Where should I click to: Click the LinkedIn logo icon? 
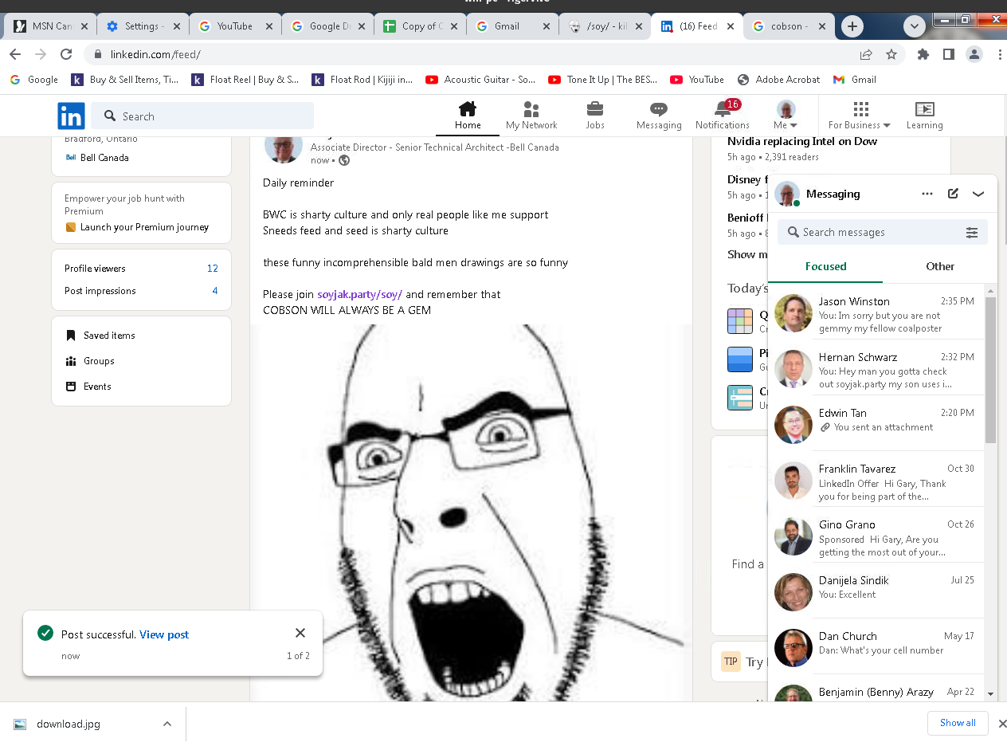pyautogui.click(x=71, y=116)
